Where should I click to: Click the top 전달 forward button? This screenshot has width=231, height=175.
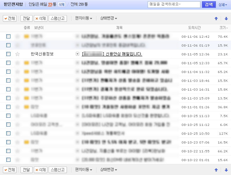(27, 18)
